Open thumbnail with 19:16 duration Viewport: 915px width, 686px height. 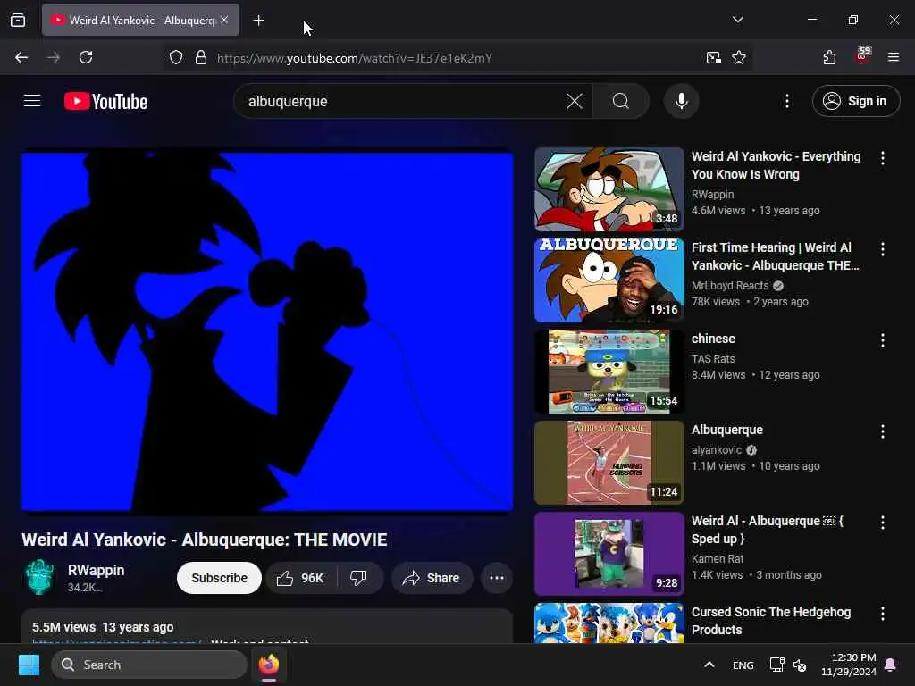tap(609, 280)
